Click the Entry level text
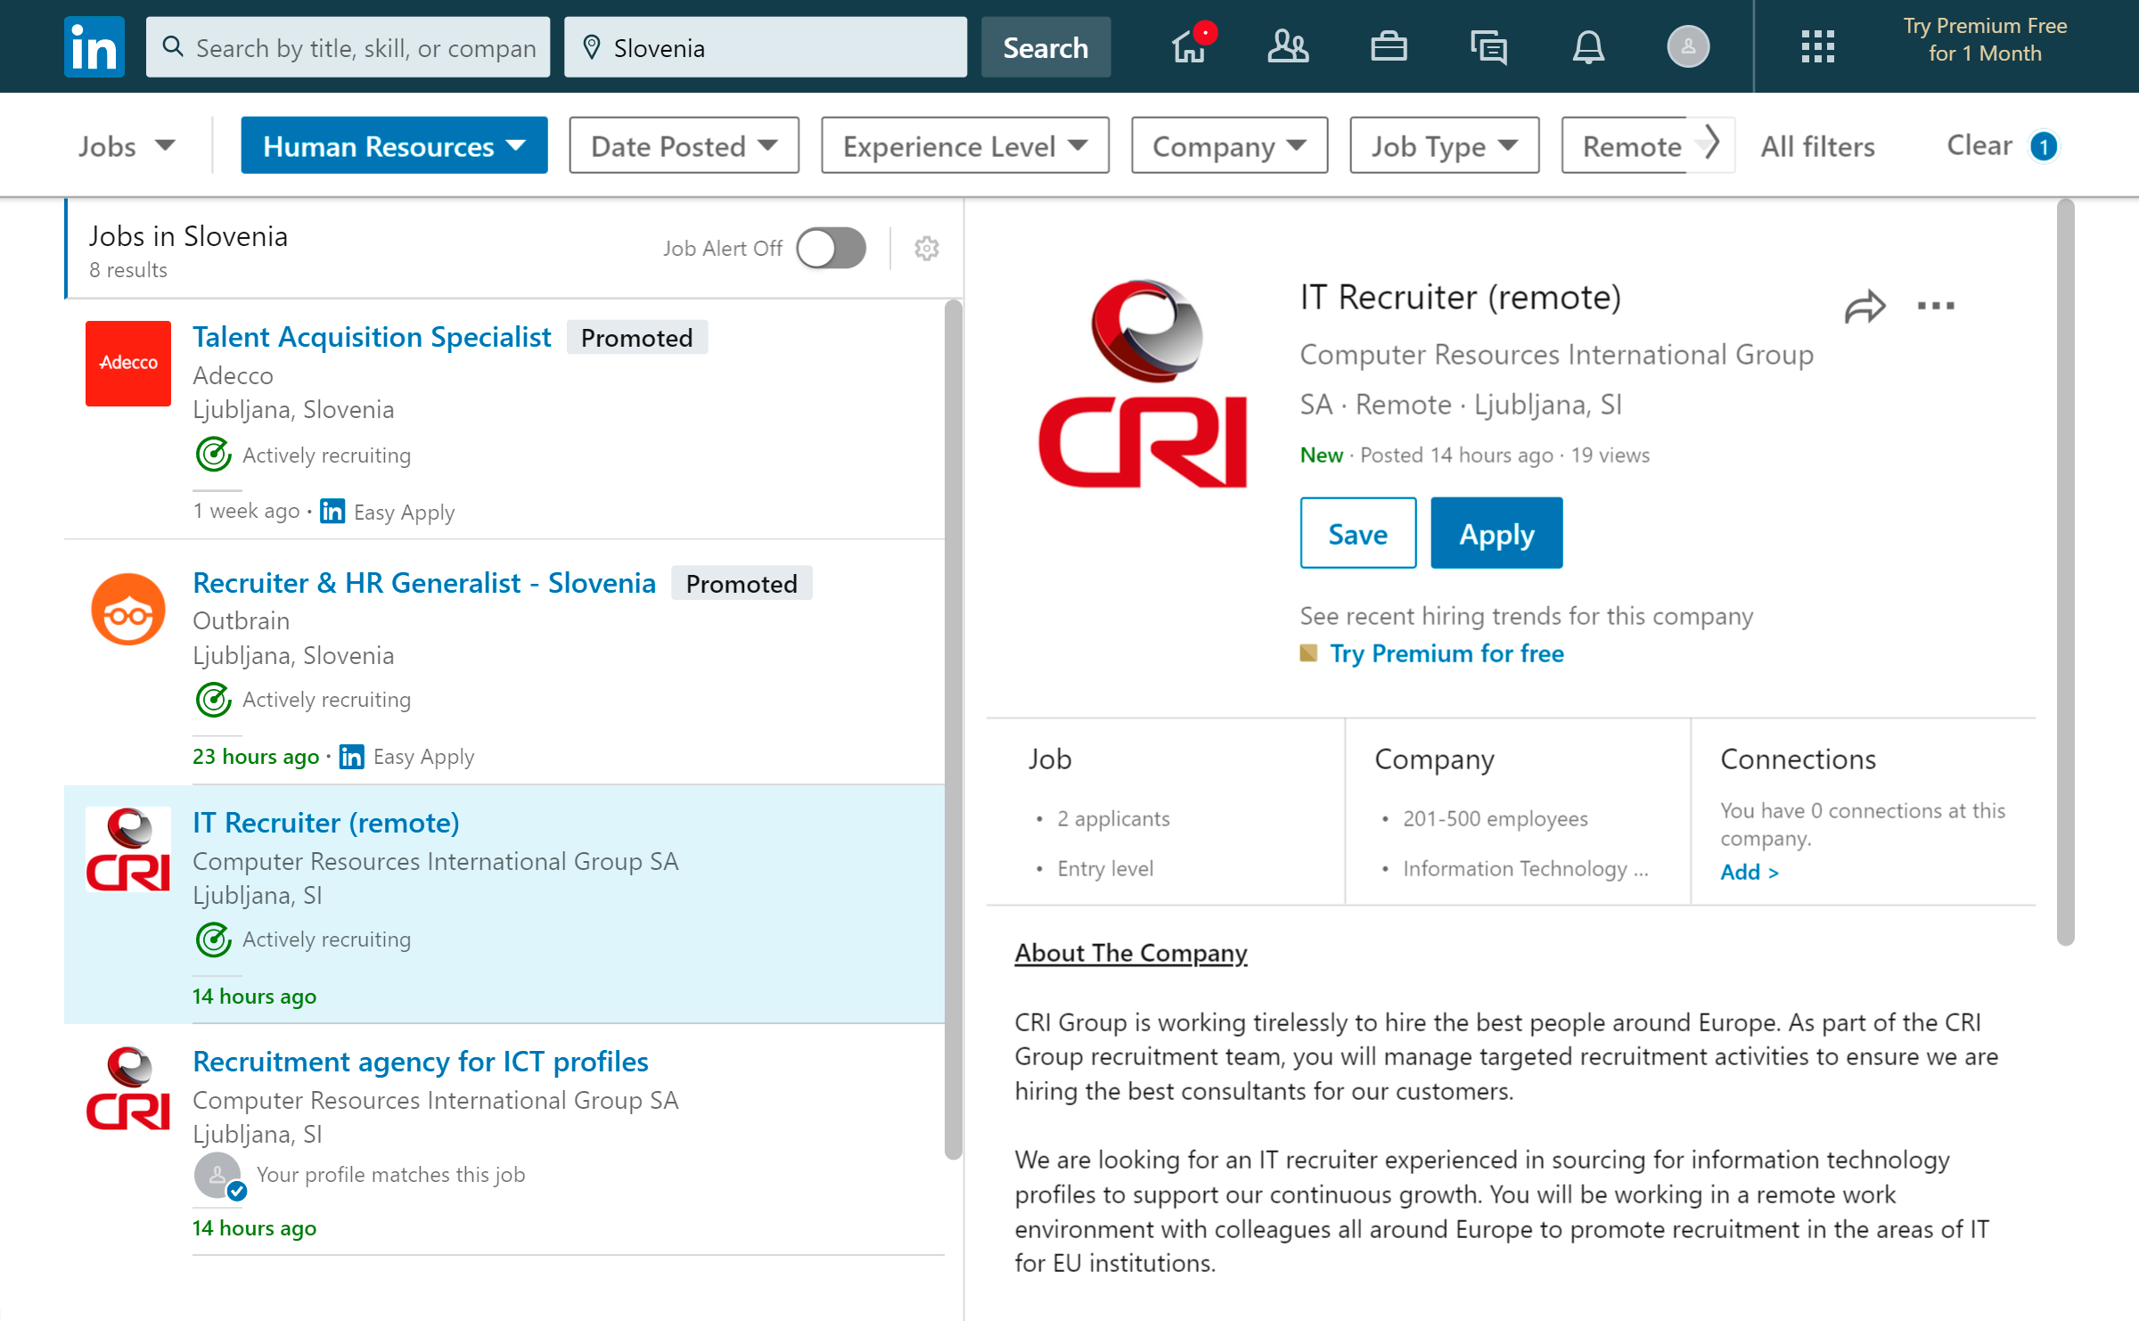The height and width of the screenshot is (1321, 2139). [x=1105, y=868]
